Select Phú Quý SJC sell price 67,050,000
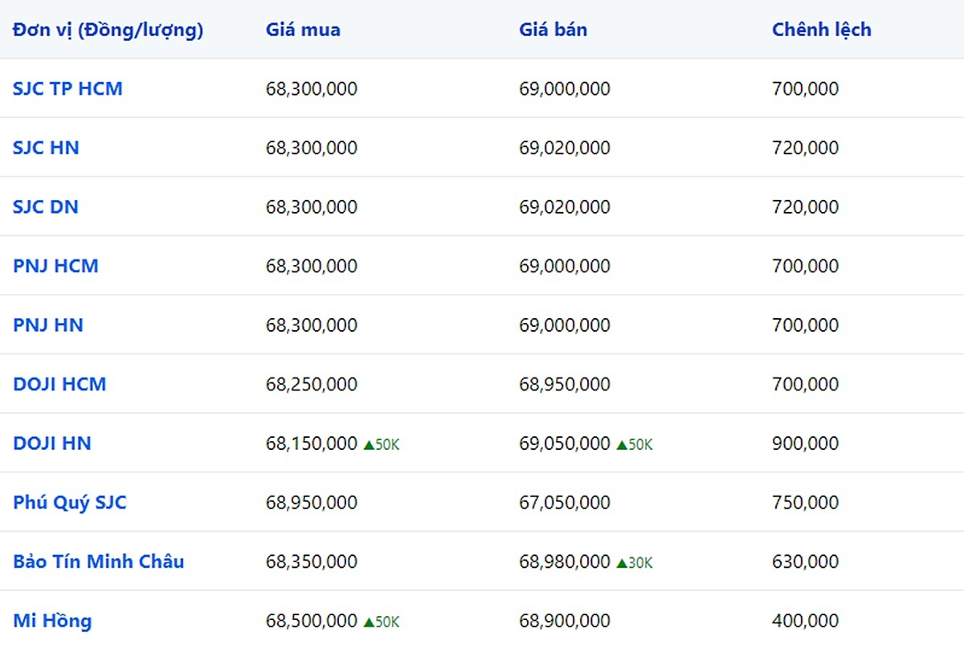964x649 pixels. point(564,503)
